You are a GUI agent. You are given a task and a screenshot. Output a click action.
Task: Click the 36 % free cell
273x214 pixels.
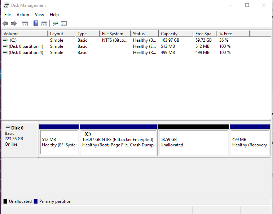pyautogui.click(x=224, y=40)
